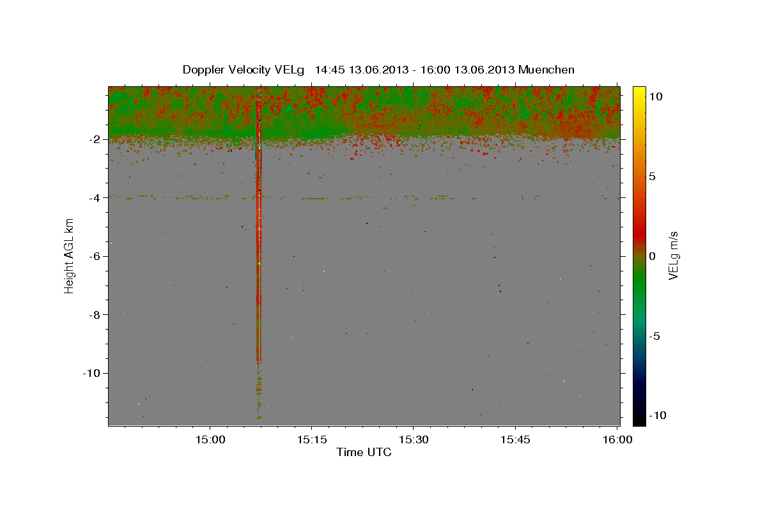The image size is (767, 511).
Task: Click the '-6' height tick label
Action: pos(95,256)
